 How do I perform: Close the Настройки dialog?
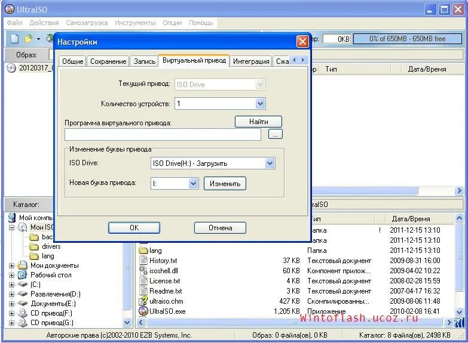pos(302,41)
